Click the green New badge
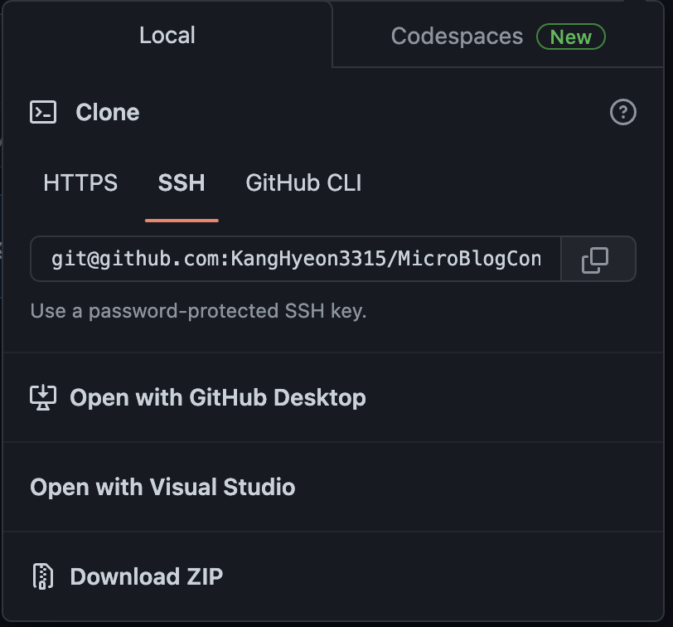Image resolution: width=673 pixels, height=627 pixels. (x=571, y=36)
